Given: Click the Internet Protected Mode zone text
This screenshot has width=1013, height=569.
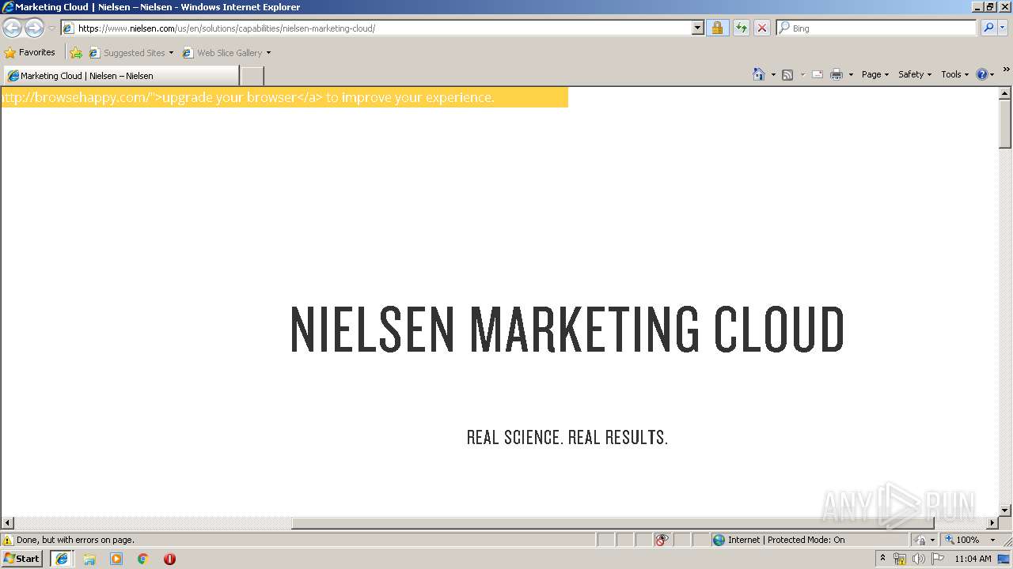Looking at the screenshot, I should (786, 540).
